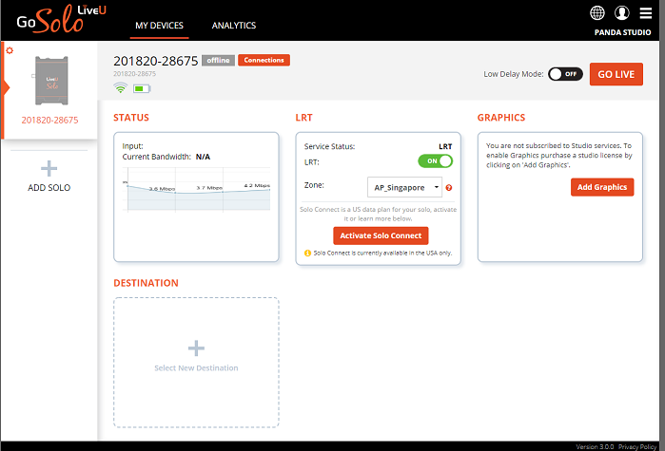Click the GRAPHICS section heading
Screen dimensions: 665x451
pos(501,118)
